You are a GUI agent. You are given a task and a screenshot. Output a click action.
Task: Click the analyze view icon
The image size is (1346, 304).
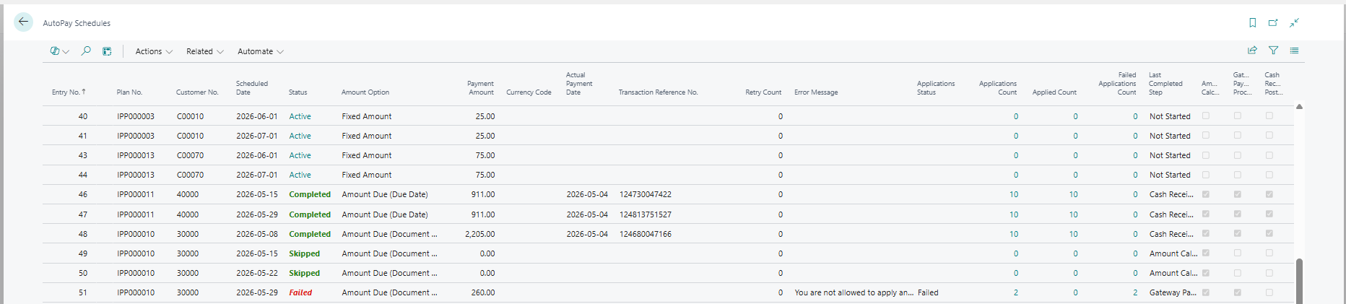tap(107, 51)
